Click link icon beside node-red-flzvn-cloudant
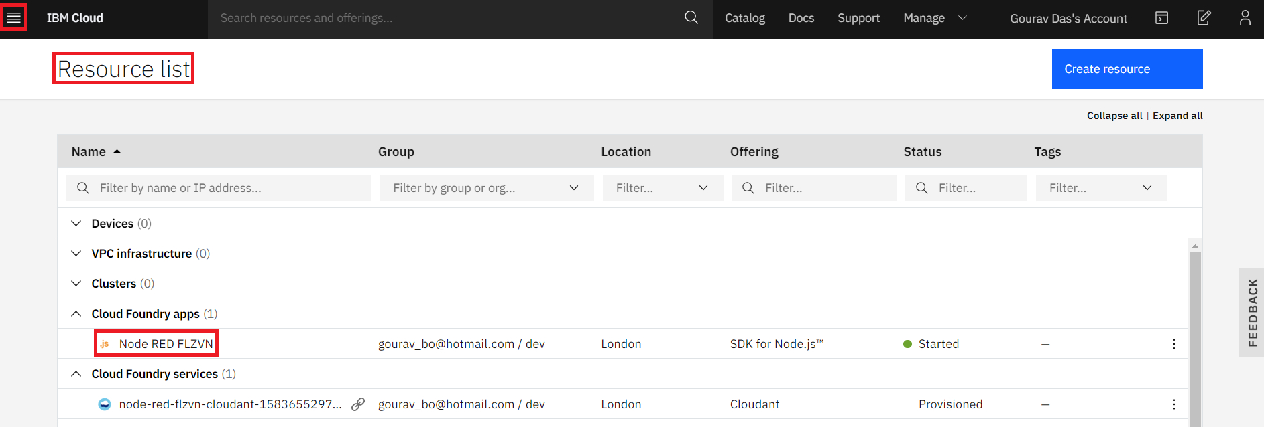The height and width of the screenshot is (427, 1264). pyautogui.click(x=358, y=404)
